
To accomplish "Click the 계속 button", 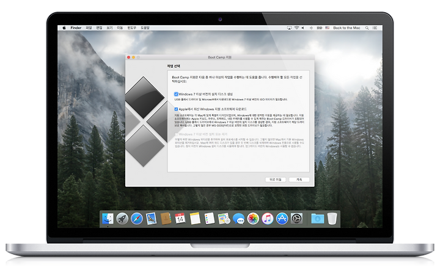I will [299, 180].
